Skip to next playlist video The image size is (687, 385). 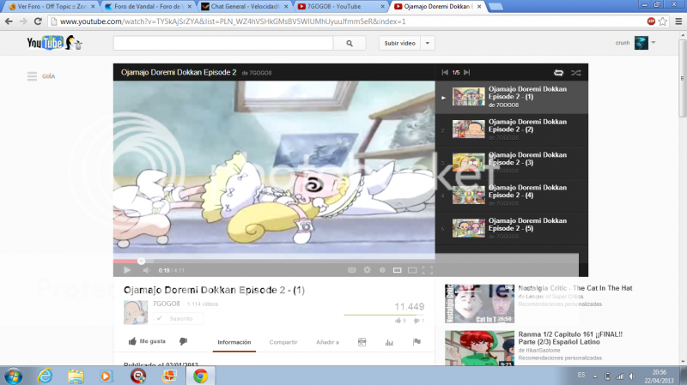(x=466, y=72)
